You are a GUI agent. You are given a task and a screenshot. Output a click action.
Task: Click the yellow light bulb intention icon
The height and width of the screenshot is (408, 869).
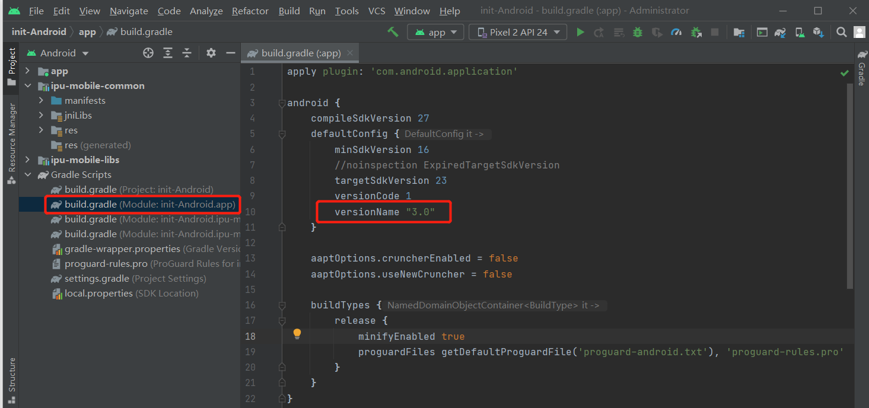(x=297, y=334)
